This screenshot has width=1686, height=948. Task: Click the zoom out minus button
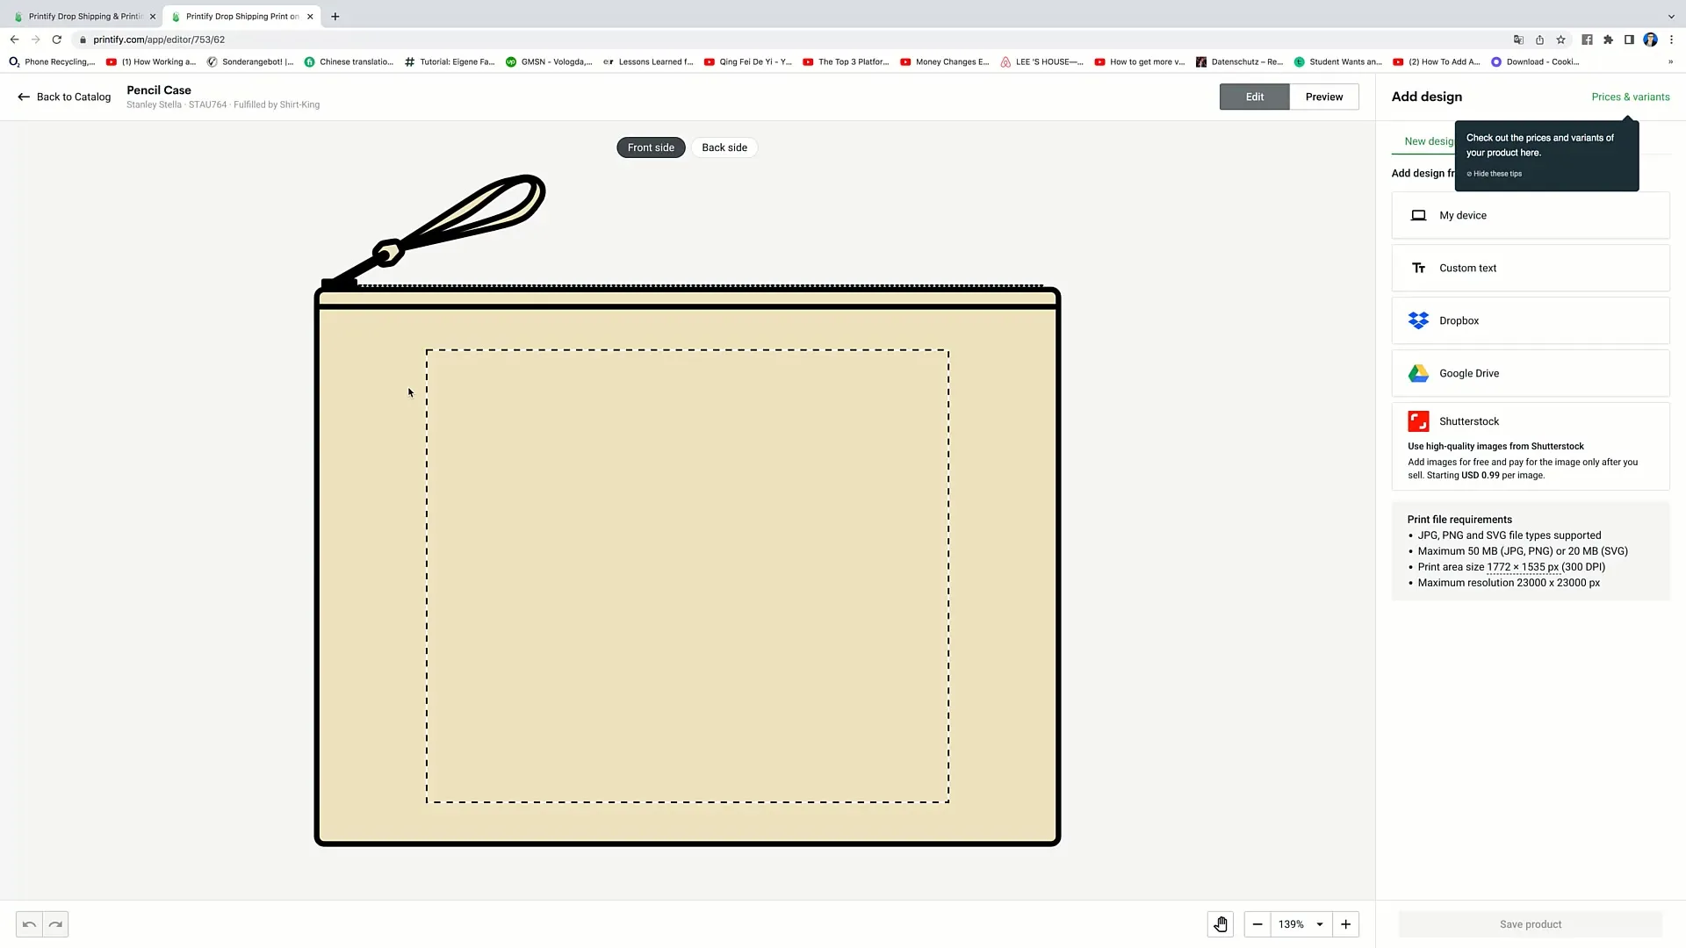1257,923
